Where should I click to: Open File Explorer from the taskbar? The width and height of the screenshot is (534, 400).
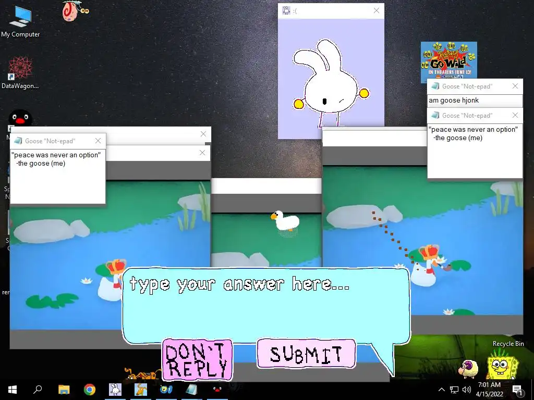coord(64,390)
